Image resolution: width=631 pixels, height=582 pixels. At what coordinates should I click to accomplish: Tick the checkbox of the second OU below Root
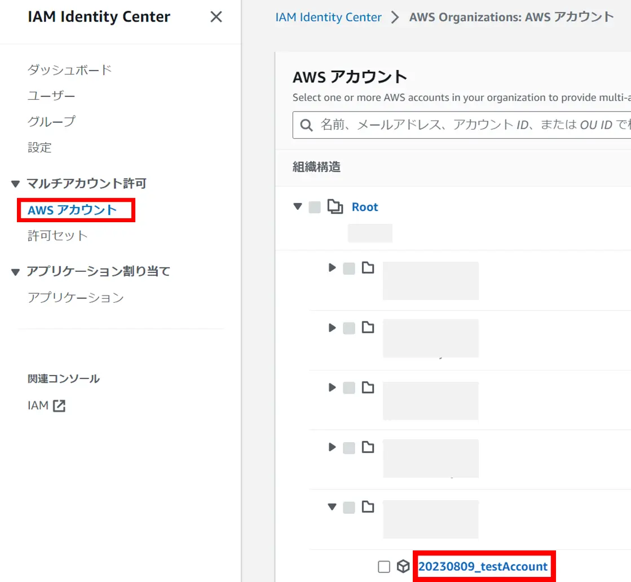[x=349, y=328]
